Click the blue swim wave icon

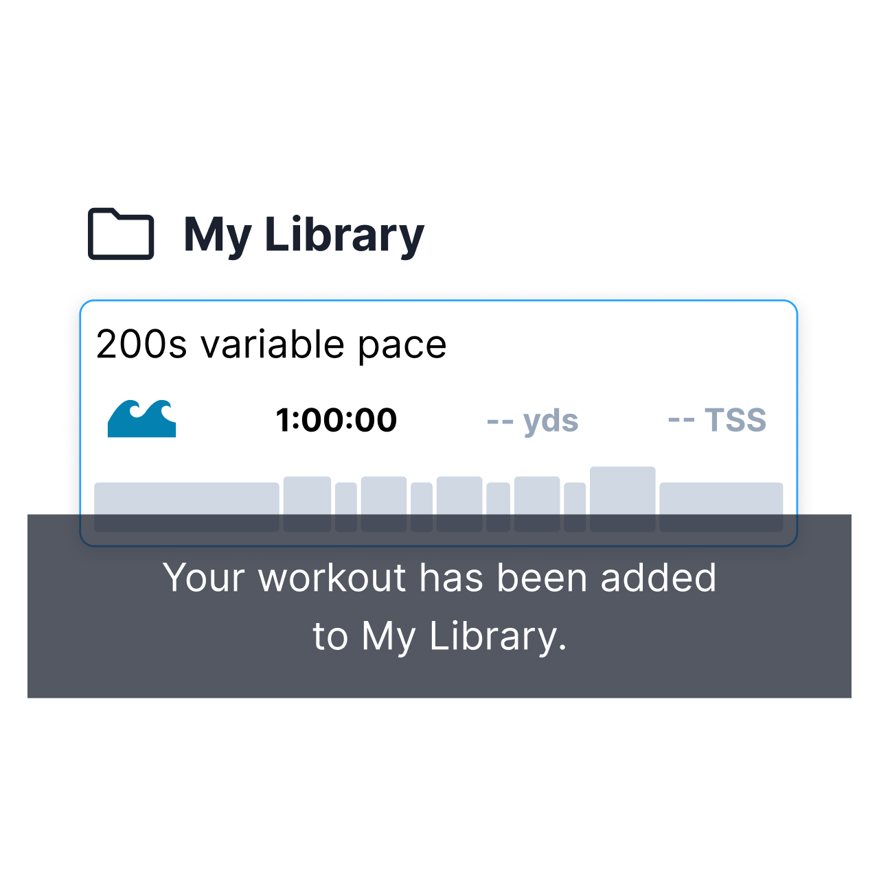(142, 419)
